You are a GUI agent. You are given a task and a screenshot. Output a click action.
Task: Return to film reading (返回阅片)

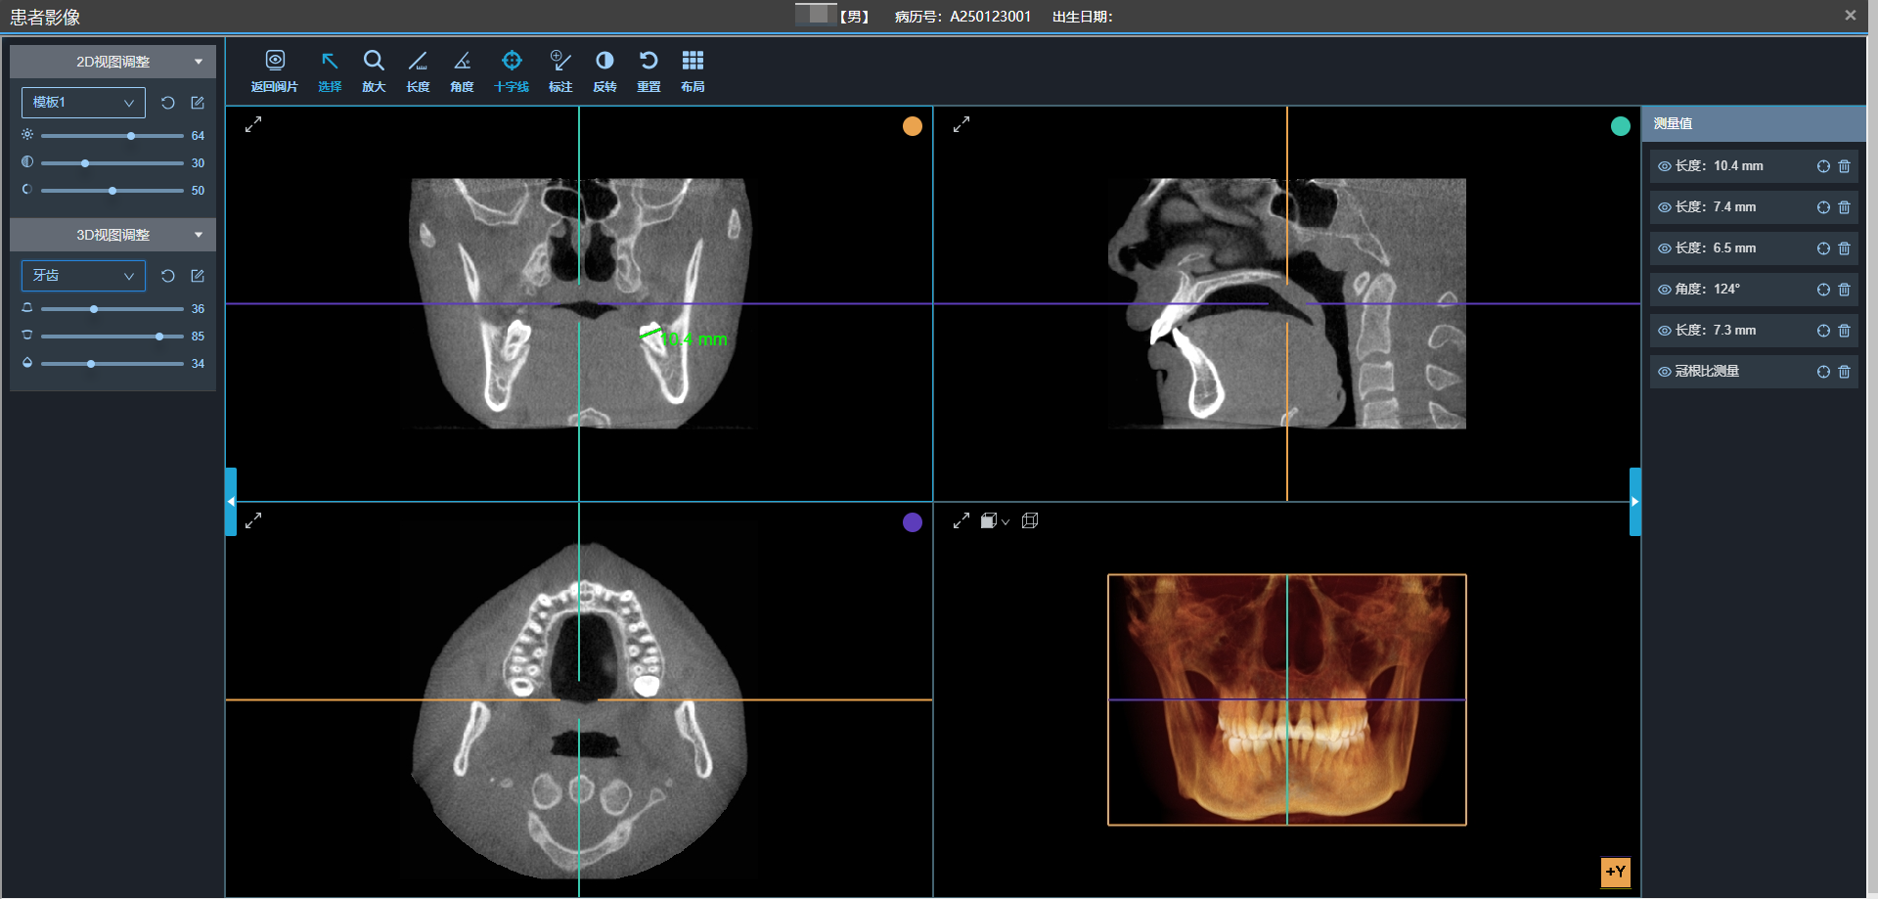click(x=275, y=71)
